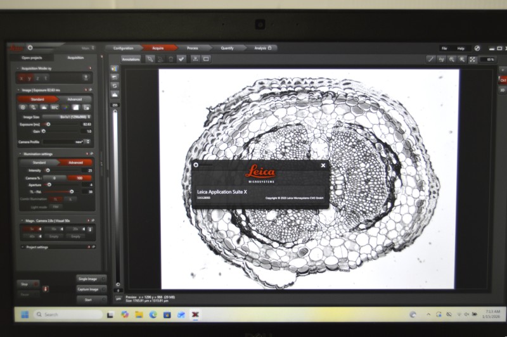Click the fit-to-window zoom icon
The width and height of the screenshot is (507, 337).
coord(472,60)
